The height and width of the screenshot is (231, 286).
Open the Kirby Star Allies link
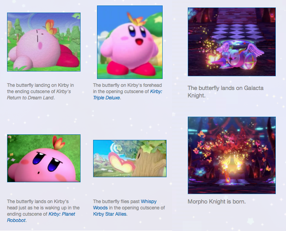coord(110,214)
